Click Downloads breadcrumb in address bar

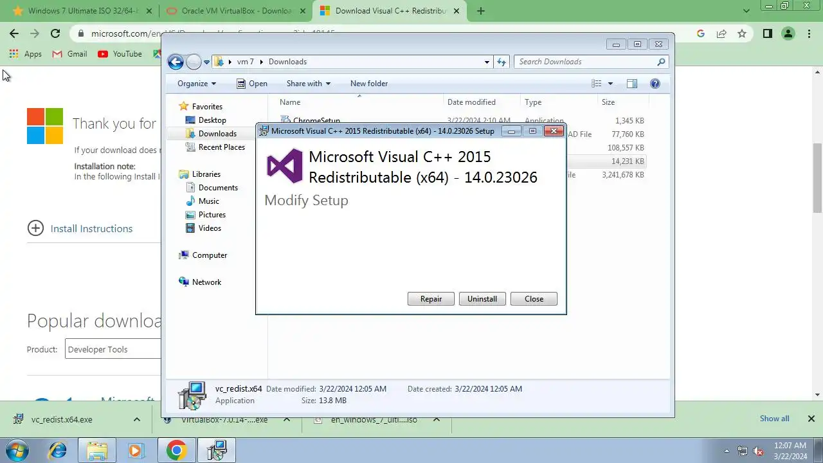point(287,62)
